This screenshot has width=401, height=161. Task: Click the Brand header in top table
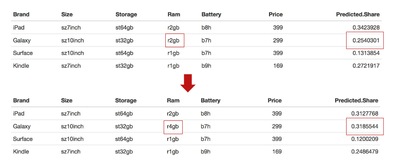21,14
